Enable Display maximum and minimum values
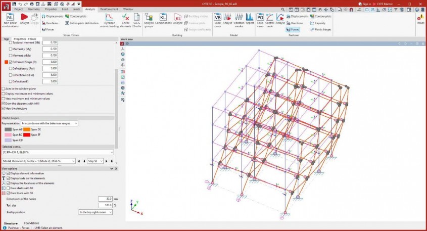The height and width of the screenshot is (231, 427). coord(3,94)
